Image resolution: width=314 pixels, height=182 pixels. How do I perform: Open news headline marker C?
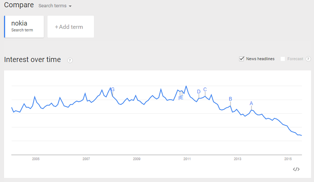(205, 89)
